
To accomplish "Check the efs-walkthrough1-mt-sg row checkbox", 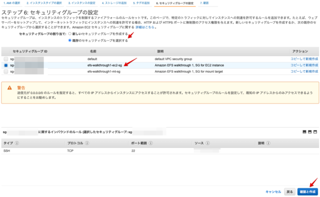I will [x=5, y=71].
